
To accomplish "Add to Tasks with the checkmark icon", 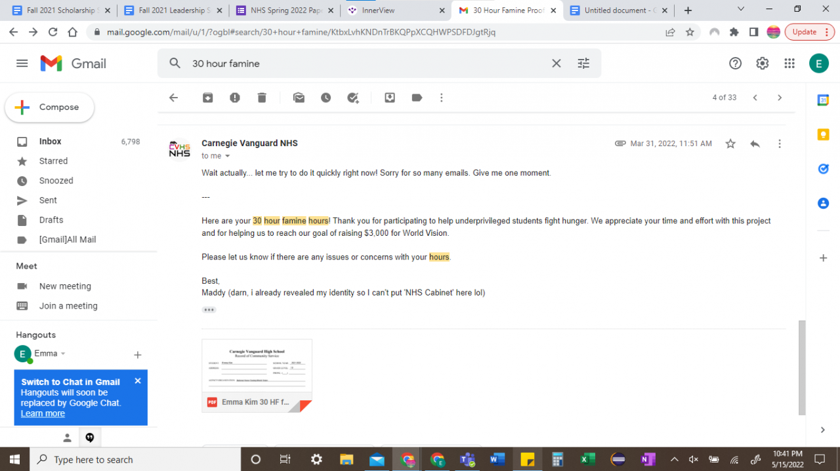I will pos(353,98).
